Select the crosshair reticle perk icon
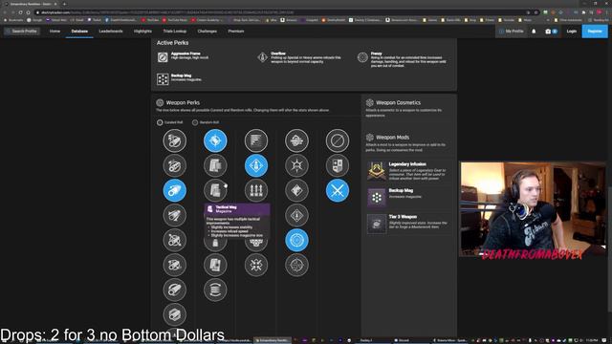The width and height of the screenshot is (612, 344). 296,265
